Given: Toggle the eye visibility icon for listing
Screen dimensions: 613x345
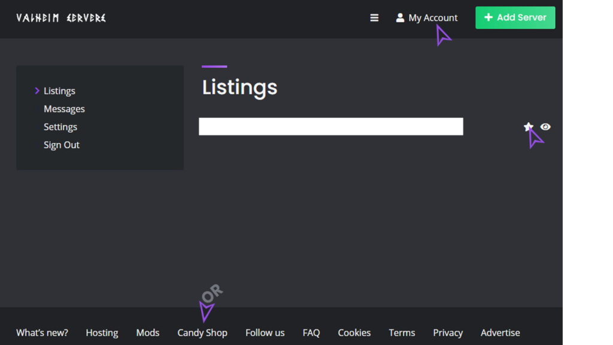Looking at the screenshot, I should pos(545,127).
